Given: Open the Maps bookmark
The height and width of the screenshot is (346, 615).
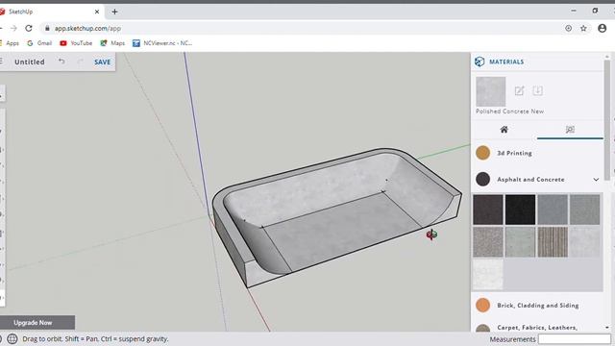Looking at the screenshot, I should (x=112, y=43).
